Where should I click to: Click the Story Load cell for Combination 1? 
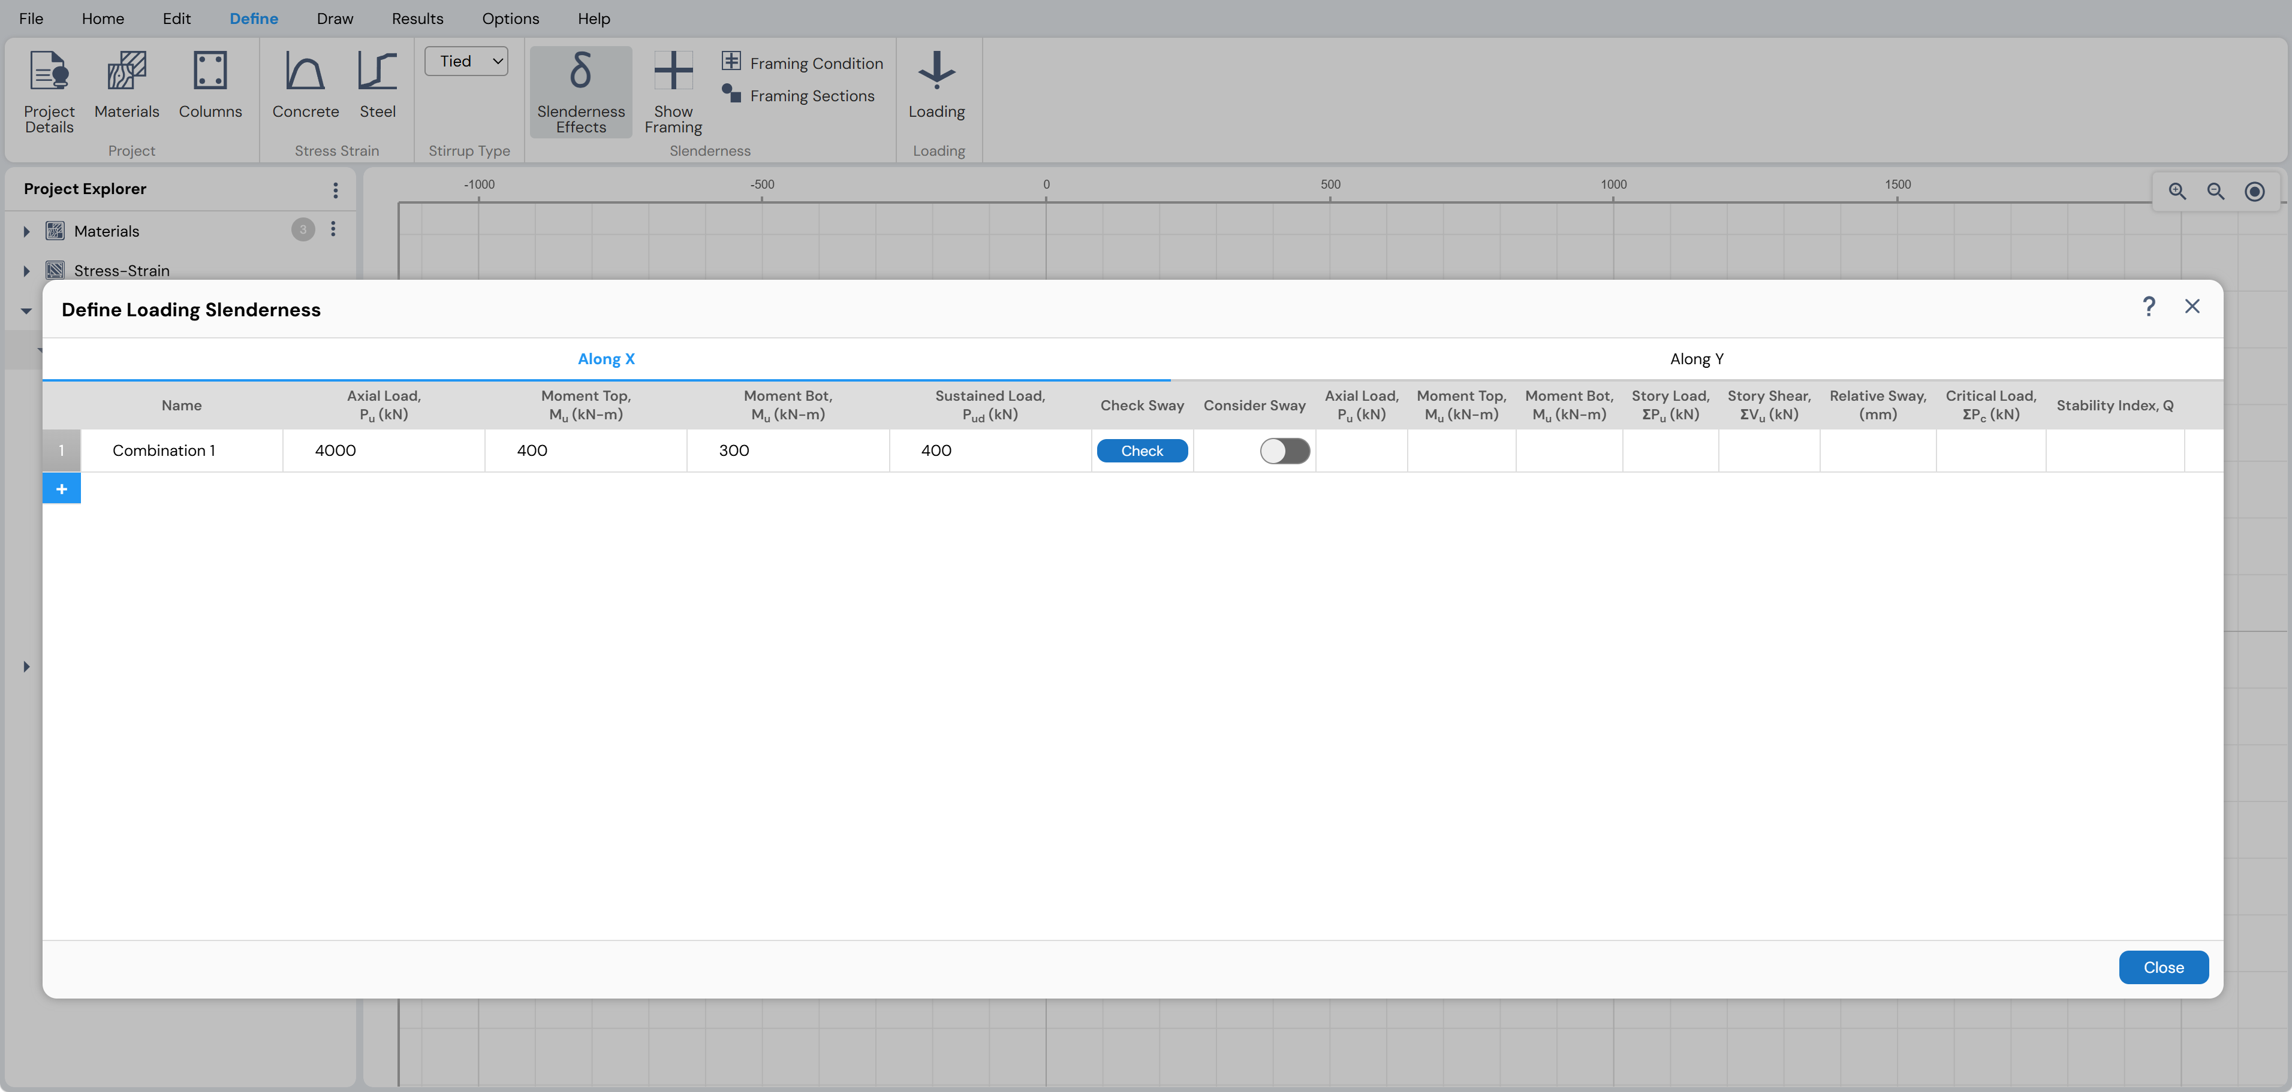pyautogui.click(x=1670, y=451)
